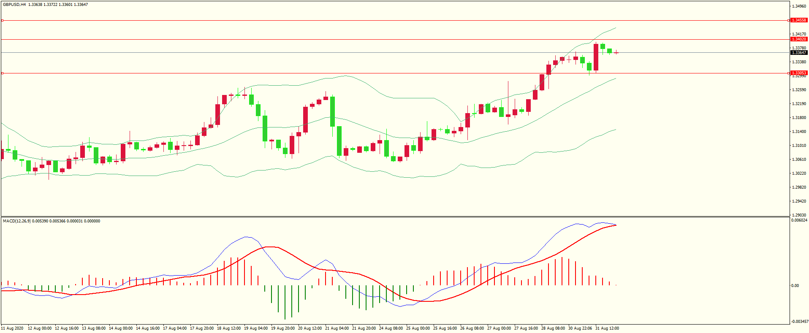Click the MACD scale value 0.006024

click(x=799, y=220)
